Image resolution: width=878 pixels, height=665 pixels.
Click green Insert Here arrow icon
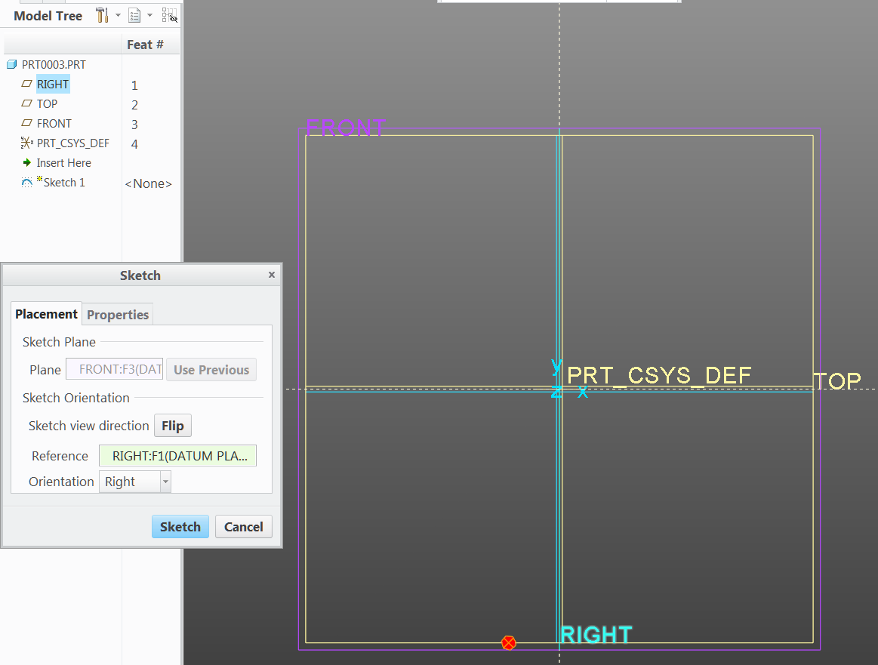click(27, 162)
